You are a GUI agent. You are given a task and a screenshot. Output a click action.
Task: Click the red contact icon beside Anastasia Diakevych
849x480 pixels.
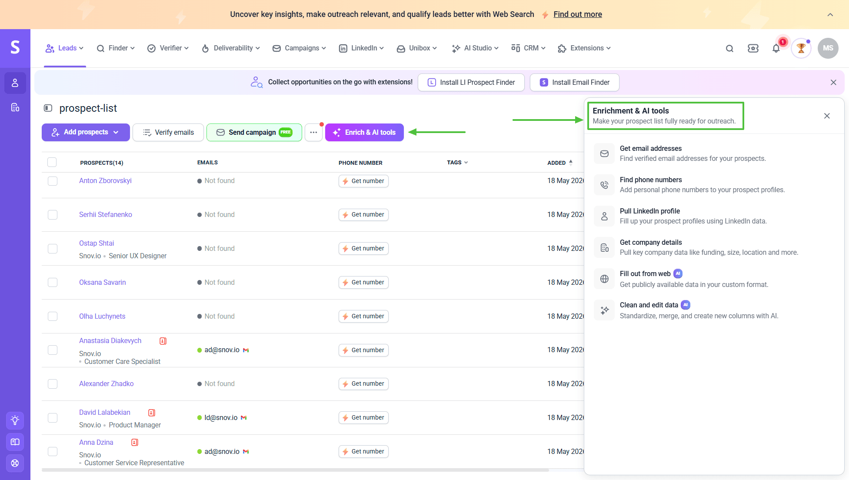point(163,341)
